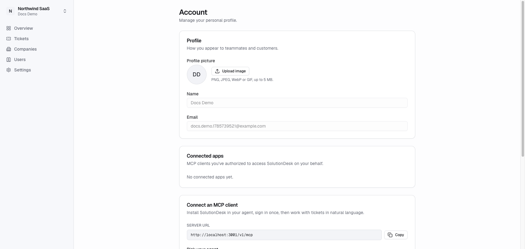Click the Profile card heading
Screen dimensions: 525x249
(194, 40)
